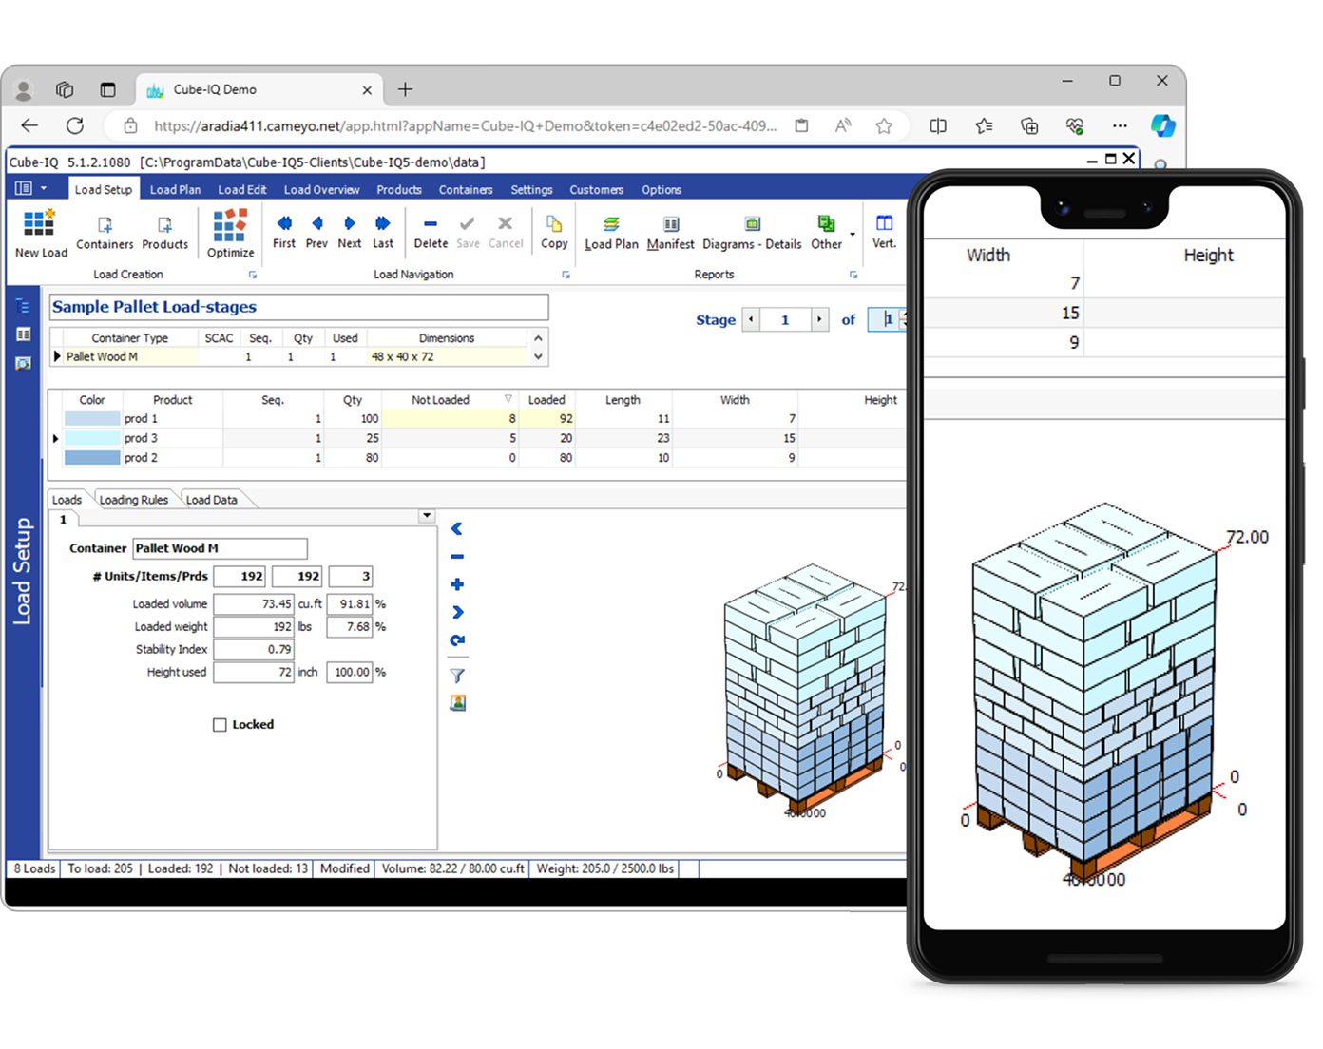Toggle the Locked checkbox

(220, 725)
